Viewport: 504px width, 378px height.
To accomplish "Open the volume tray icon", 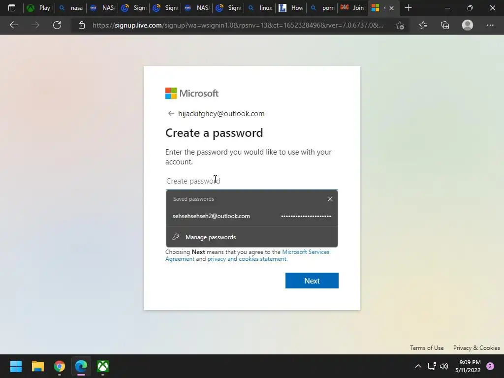I will pyautogui.click(x=444, y=366).
